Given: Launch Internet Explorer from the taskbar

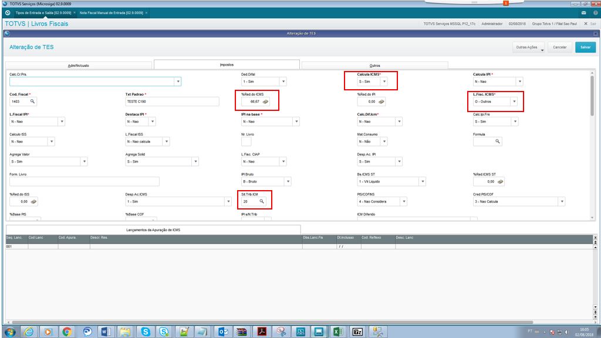Looking at the screenshot, I should click(x=29, y=332).
